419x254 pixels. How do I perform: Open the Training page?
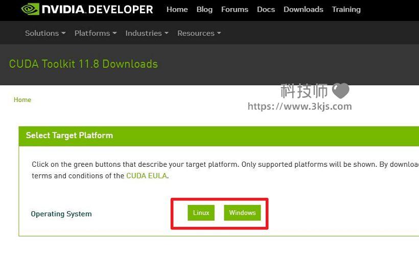(x=346, y=10)
